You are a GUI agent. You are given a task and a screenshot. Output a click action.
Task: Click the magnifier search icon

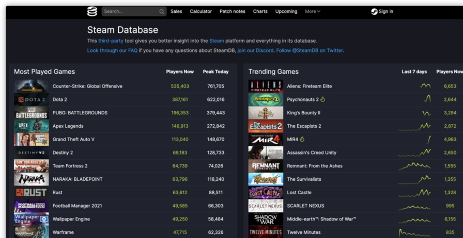(x=162, y=12)
